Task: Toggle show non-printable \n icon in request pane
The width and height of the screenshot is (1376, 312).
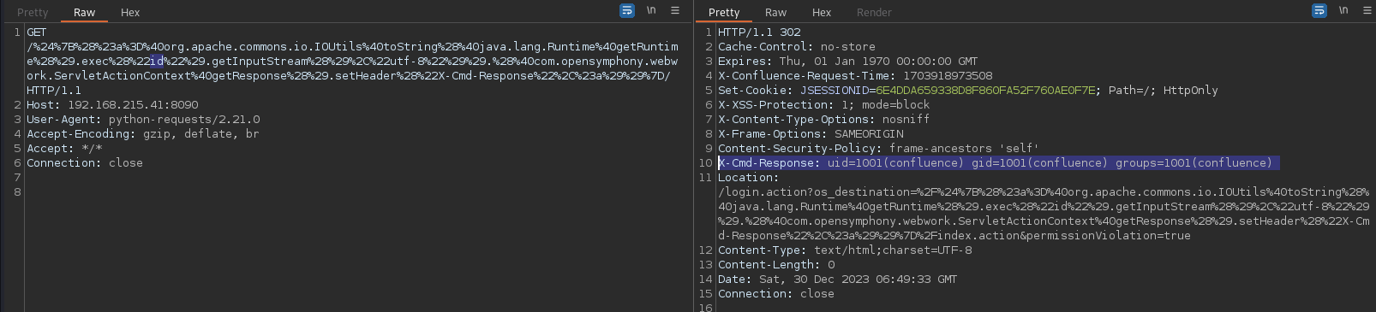Action: [x=651, y=11]
